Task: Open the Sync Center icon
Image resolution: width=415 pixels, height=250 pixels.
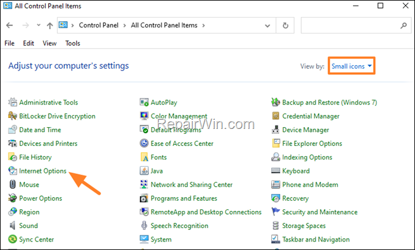Action: [x=12, y=240]
